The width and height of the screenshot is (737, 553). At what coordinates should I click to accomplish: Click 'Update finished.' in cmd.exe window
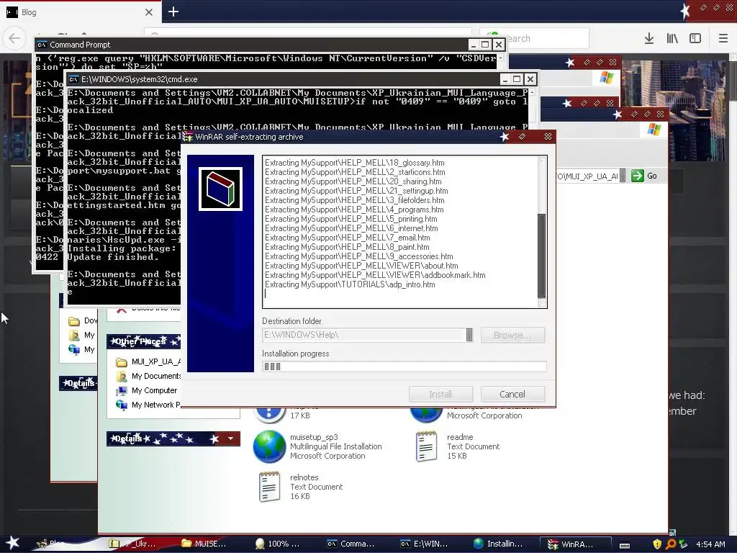(113, 257)
